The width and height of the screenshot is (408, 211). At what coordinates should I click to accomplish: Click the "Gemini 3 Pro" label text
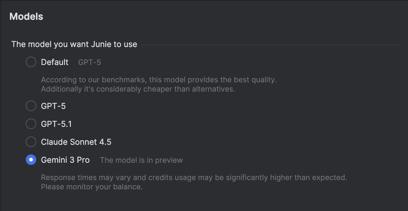pyautogui.click(x=65, y=160)
